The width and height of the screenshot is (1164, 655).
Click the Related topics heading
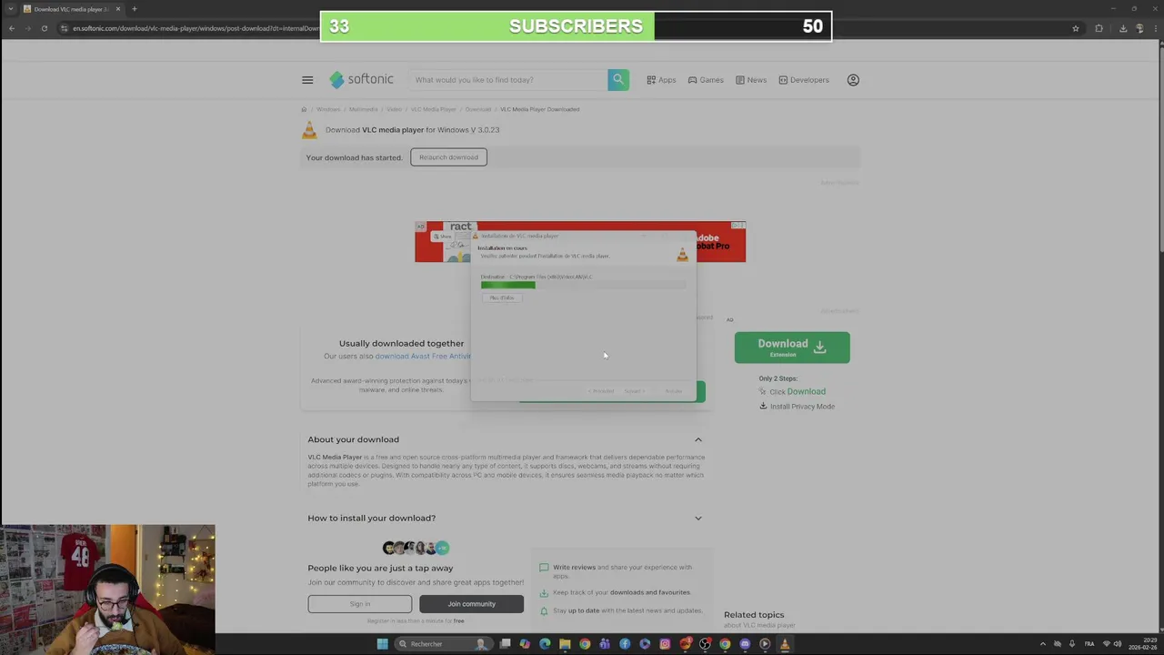coord(754,615)
